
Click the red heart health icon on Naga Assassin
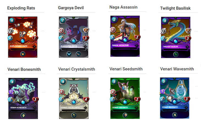pos(137,38)
